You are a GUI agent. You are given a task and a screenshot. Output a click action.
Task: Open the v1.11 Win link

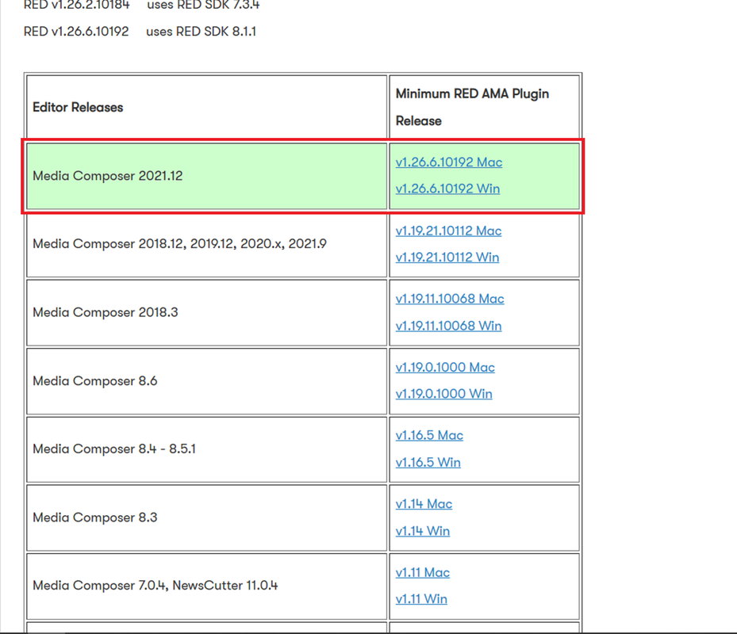click(x=421, y=599)
